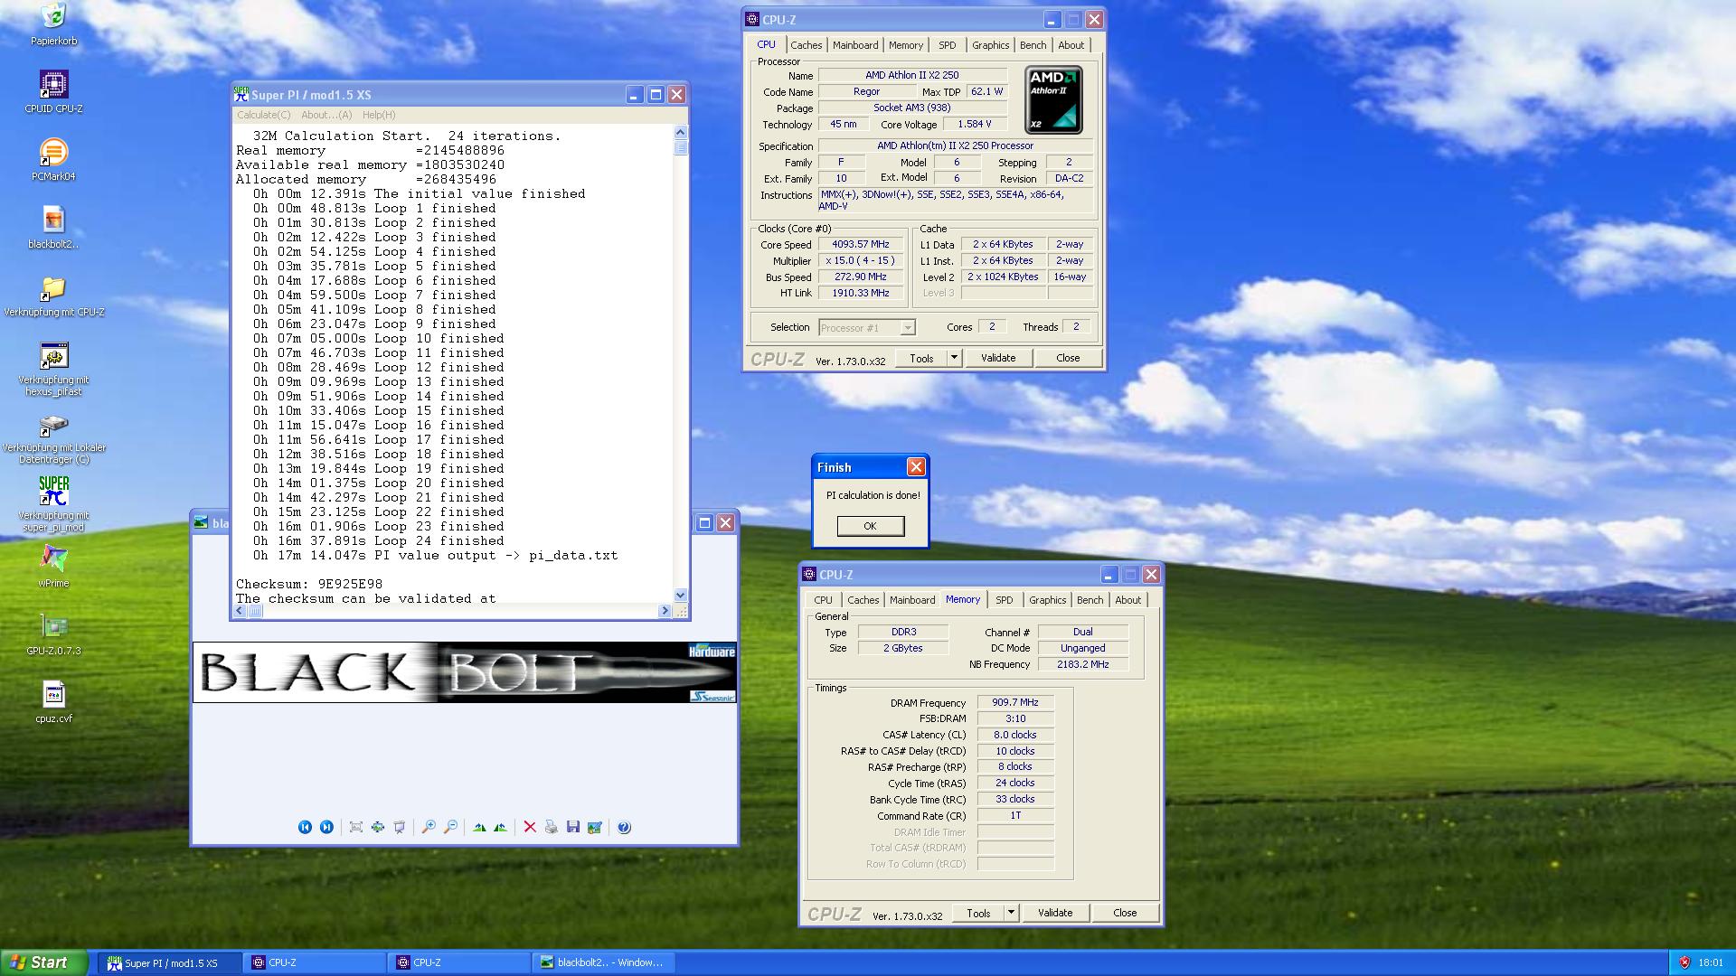Click OK in Finish dialog

coord(870,526)
